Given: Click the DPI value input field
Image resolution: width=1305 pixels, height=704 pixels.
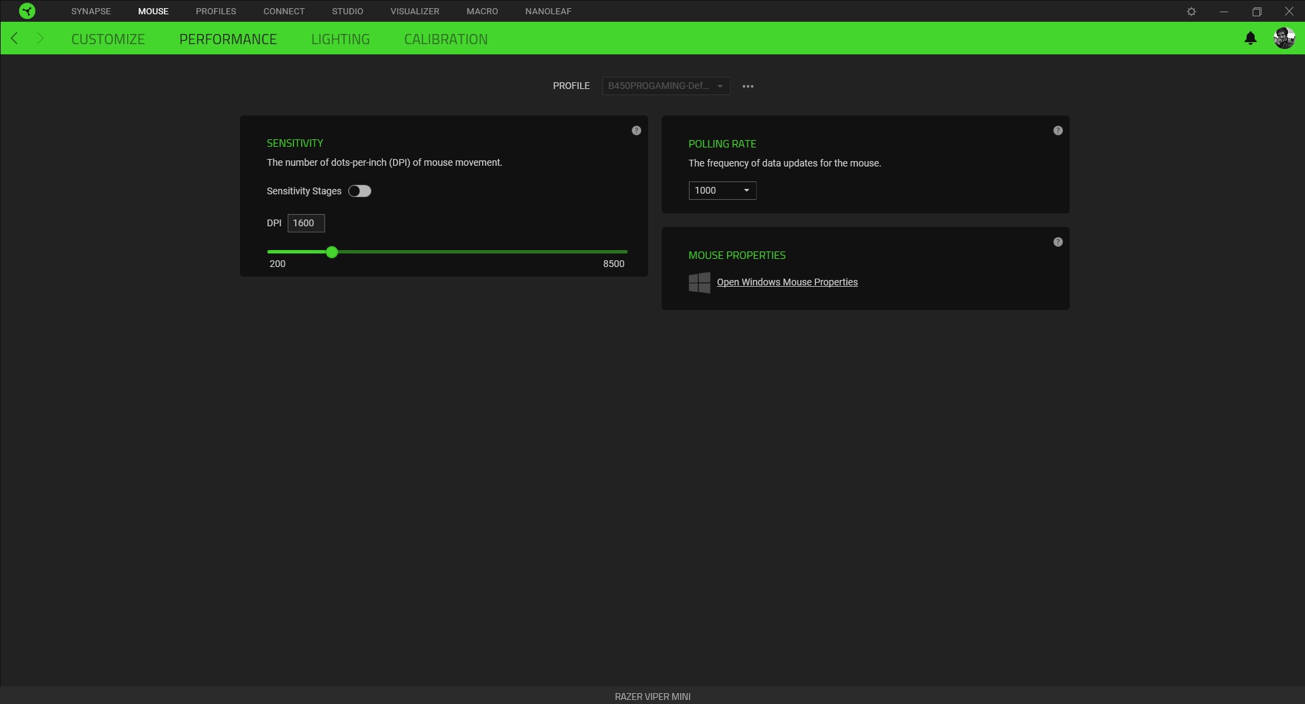Looking at the screenshot, I should pyautogui.click(x=306, y=223).
